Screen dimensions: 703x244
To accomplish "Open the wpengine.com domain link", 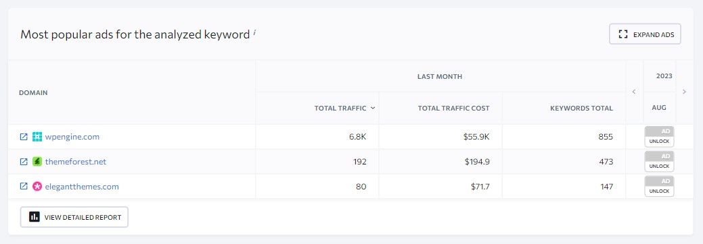I will click(72, 137).
